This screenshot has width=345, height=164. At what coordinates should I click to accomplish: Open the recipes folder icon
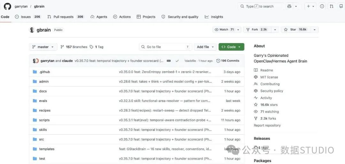coord(35,110)
